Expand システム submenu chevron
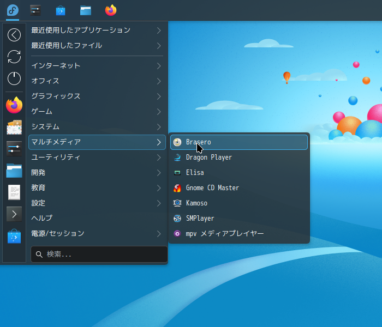 pos(159,127)
